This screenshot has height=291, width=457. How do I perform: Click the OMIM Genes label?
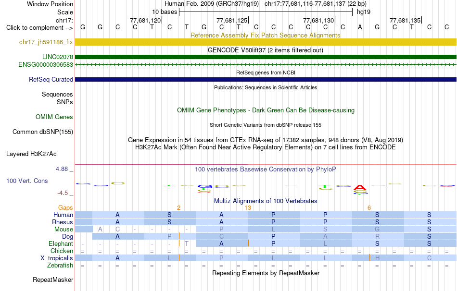point(54,117)
